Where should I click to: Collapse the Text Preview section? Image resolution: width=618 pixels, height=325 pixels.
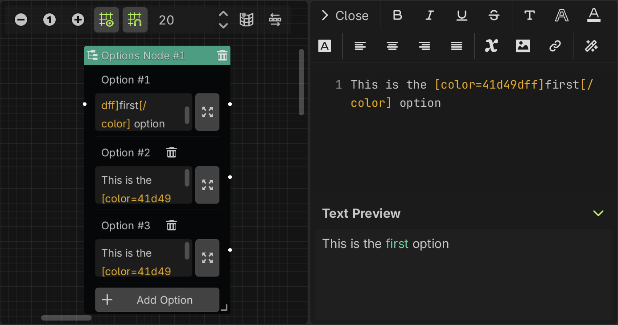point(598,213)
